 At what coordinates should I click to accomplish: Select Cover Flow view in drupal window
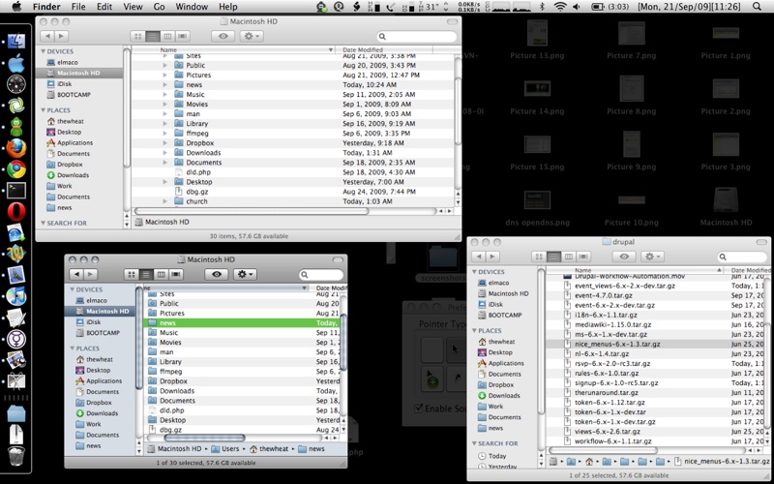(x=584, y=257)
